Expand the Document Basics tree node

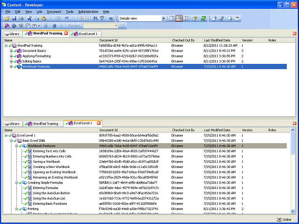(11, 51)
